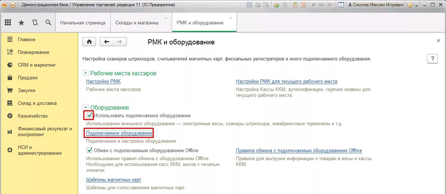Close the form with X button
This screenshot has height=194, width=446.
click(x=438, y=41)
